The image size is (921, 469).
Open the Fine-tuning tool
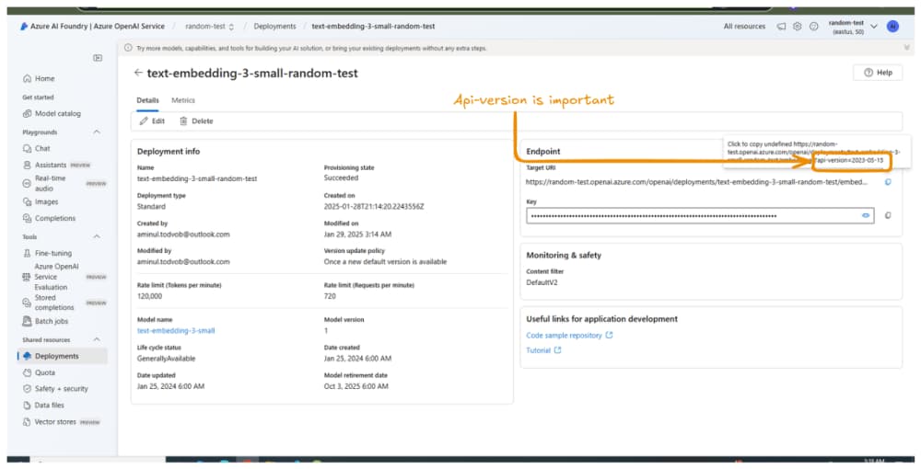[x=47, y=253]
